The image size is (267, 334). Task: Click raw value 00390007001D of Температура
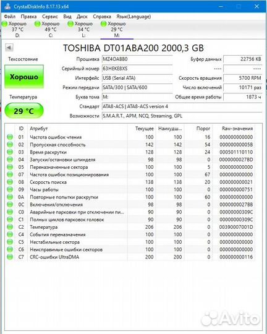tap(236, 227)
